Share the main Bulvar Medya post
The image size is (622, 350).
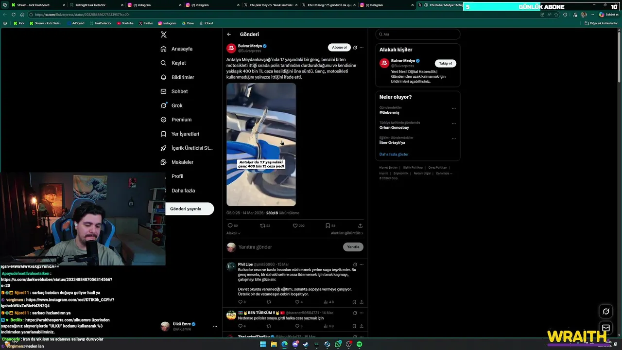360,226
